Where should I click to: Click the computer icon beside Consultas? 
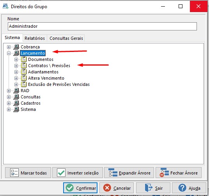coord(16,97)
